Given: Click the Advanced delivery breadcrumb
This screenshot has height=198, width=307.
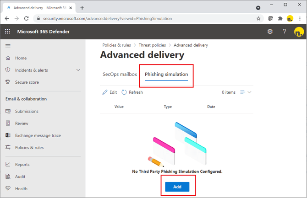Looking at the screenshot, I should pyautogui.click(x=191, y=45).
